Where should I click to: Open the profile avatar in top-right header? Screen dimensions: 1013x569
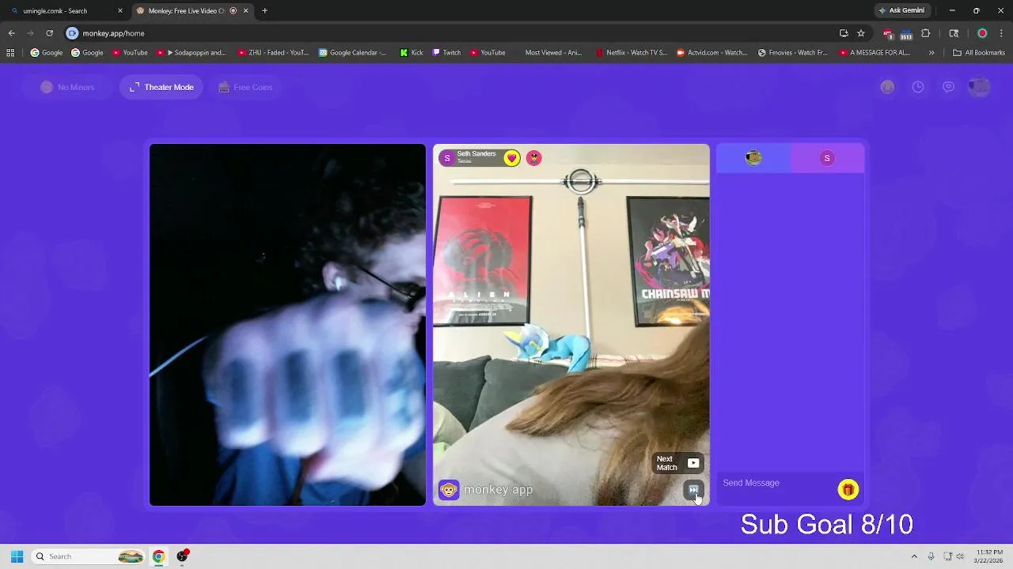pyautogui.click(x=980, y=87)
